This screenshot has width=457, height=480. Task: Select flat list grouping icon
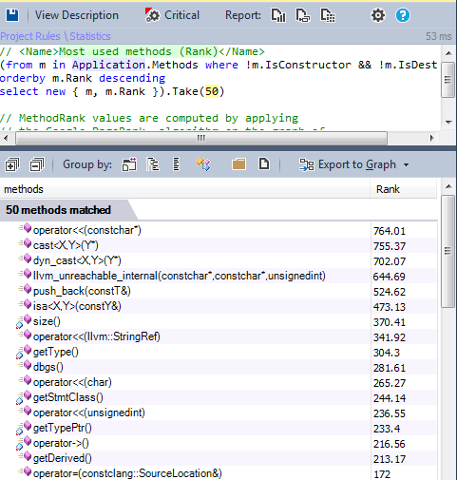tap(177, 164)
